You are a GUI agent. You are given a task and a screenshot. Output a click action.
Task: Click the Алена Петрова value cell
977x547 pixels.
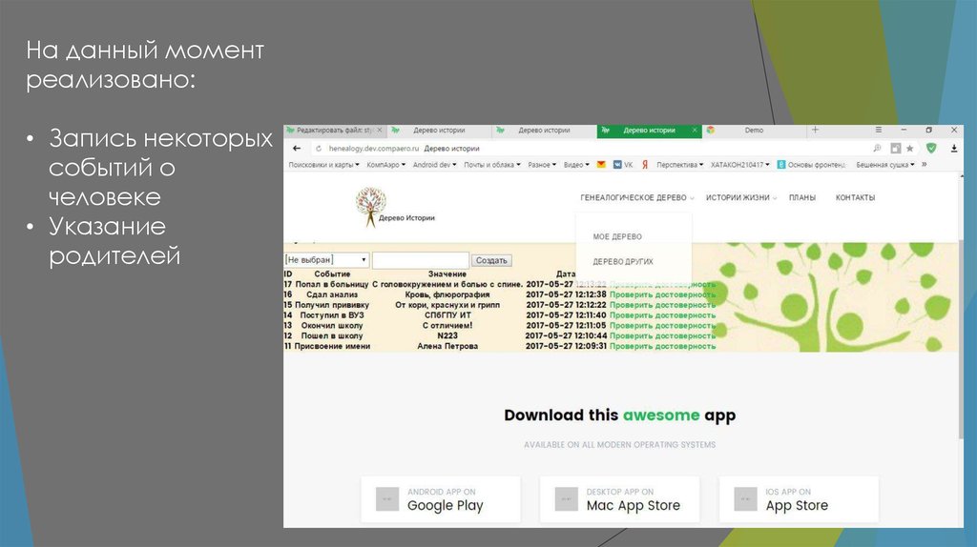click(x=447, y=346)
